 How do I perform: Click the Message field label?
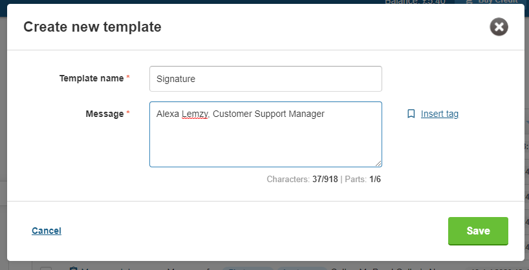coord(105,114)
